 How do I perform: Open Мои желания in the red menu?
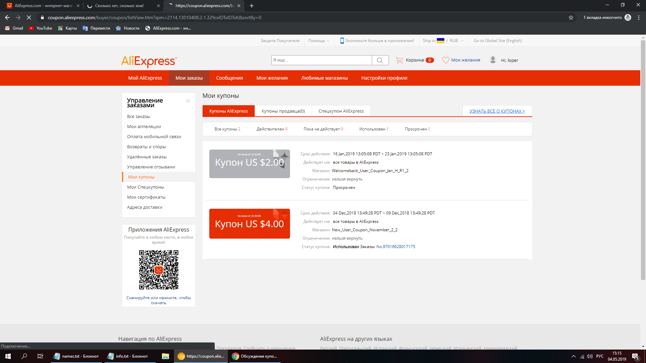click(272, 78)
